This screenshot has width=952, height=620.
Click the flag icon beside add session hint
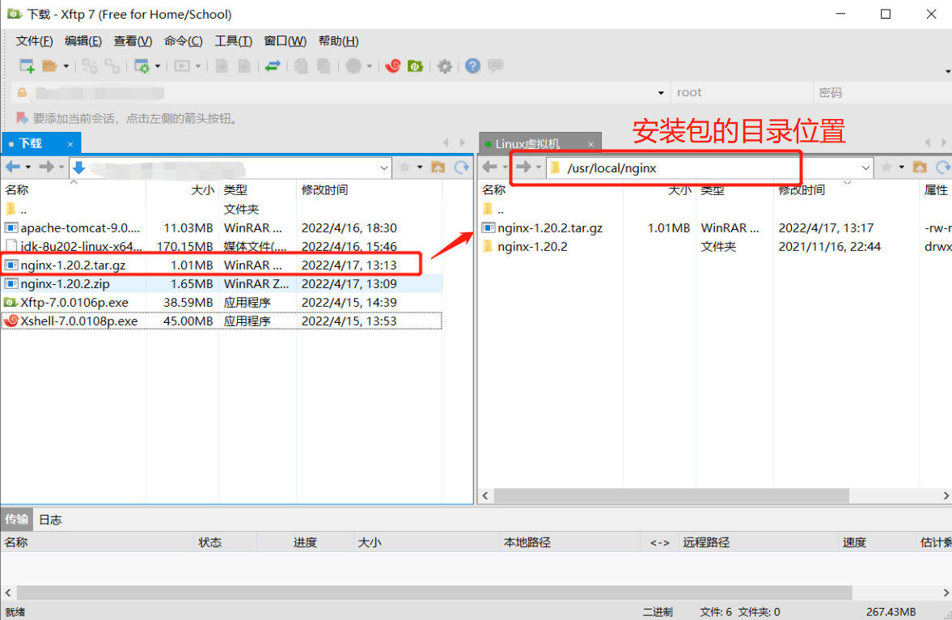coord(23,118)
